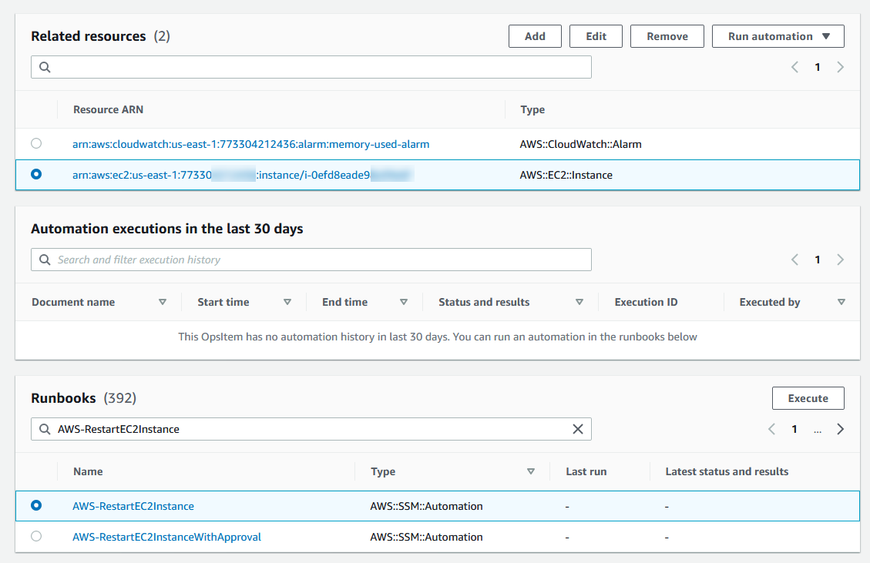
Task: Click the Resource ARN column header
Action: click(108, 110)
